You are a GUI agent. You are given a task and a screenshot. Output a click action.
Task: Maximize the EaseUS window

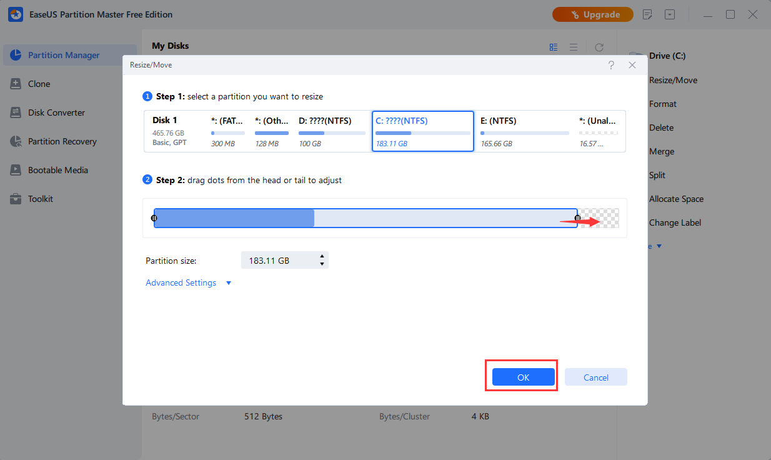tap(730, 14)
